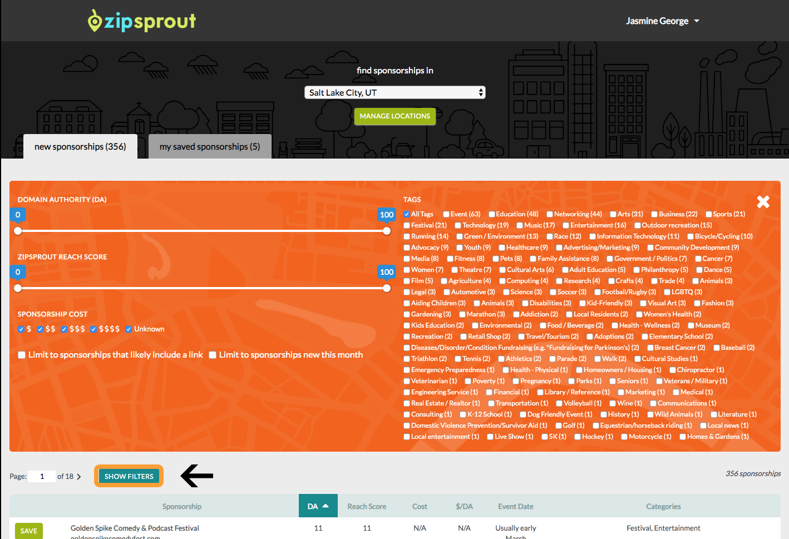
Task: Enable limit to sponsorships new this month
Action: pyautogui.click(x=213, y=355)
